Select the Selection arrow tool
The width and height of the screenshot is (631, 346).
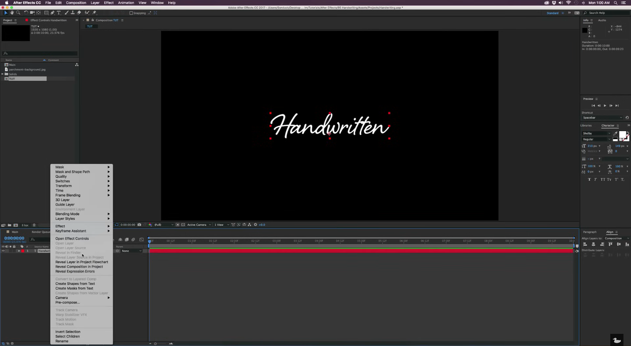[x=5, y=13]
